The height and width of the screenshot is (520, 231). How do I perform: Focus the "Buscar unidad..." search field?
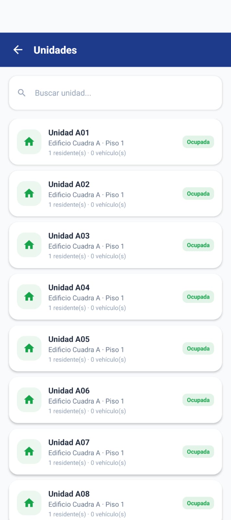(123, 93)
